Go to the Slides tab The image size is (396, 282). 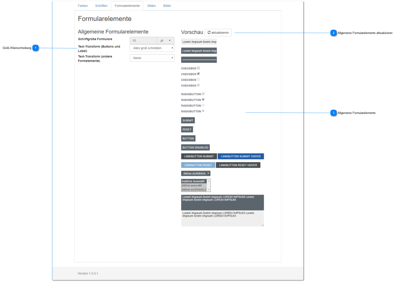pyautogui.click(x=151, y=6)
